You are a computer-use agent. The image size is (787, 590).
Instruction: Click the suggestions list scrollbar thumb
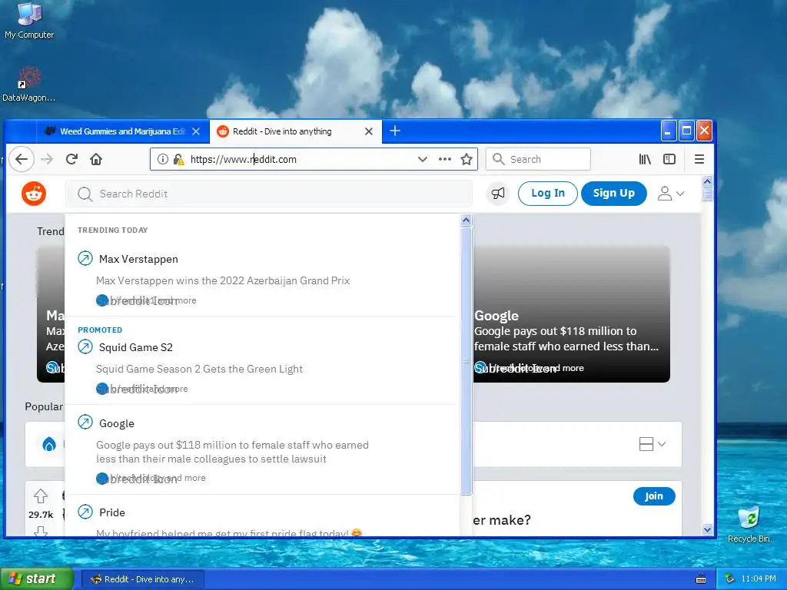[466, 360]
